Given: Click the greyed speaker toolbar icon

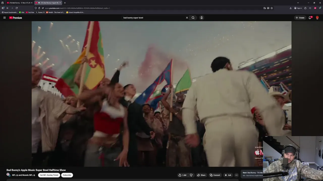Looking at the screenshot, I should [310, 8].
